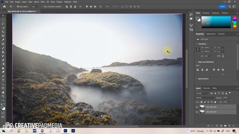Open the Filter menu
The width and height of the screenshot is (239, 134).
tap(43, 2)
